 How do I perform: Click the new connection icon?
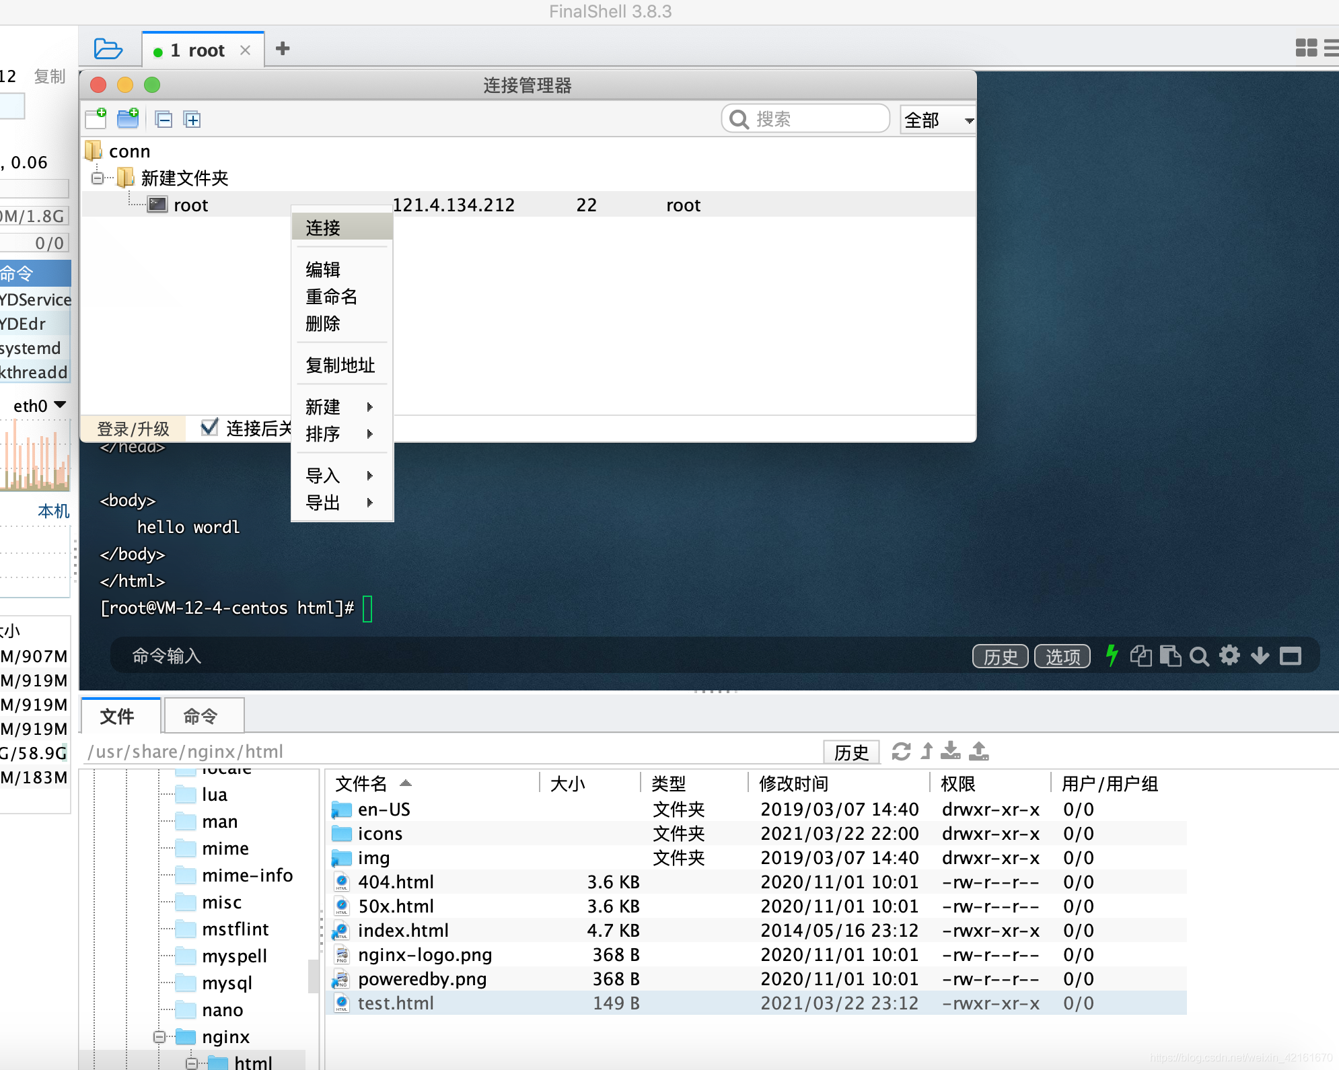click(x=96, y=119)
